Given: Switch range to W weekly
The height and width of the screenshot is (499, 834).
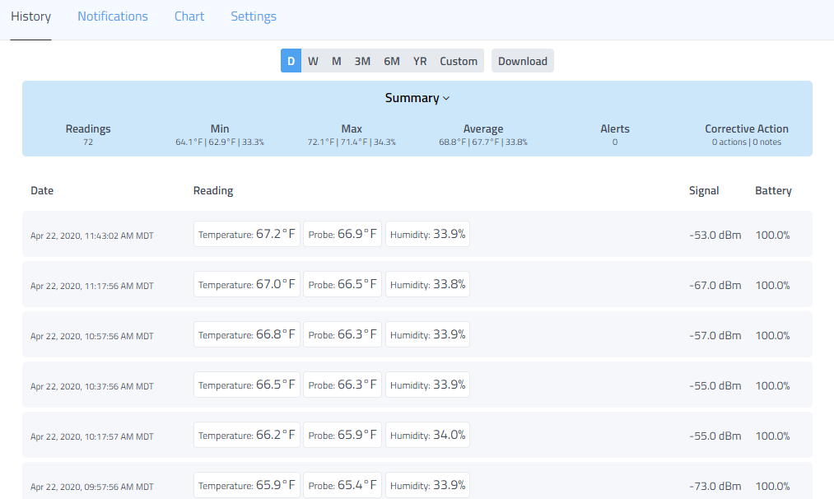Looking at the screenshot, I should (313, 61).
